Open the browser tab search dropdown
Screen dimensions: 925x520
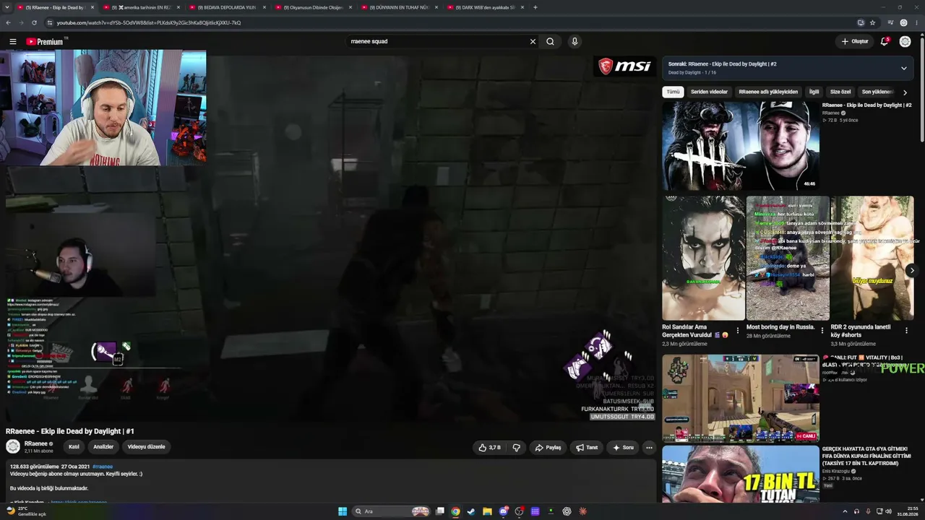coord(7,7)
